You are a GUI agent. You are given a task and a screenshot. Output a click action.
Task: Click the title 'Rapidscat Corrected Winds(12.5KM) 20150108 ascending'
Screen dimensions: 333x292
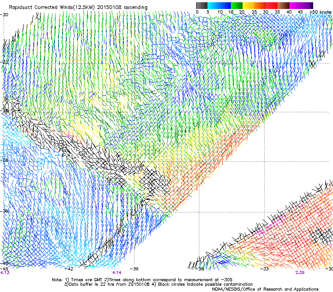[78, 8]
